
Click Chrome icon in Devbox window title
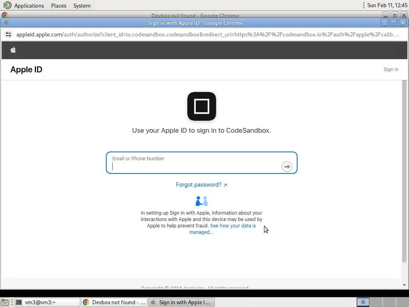5,15
